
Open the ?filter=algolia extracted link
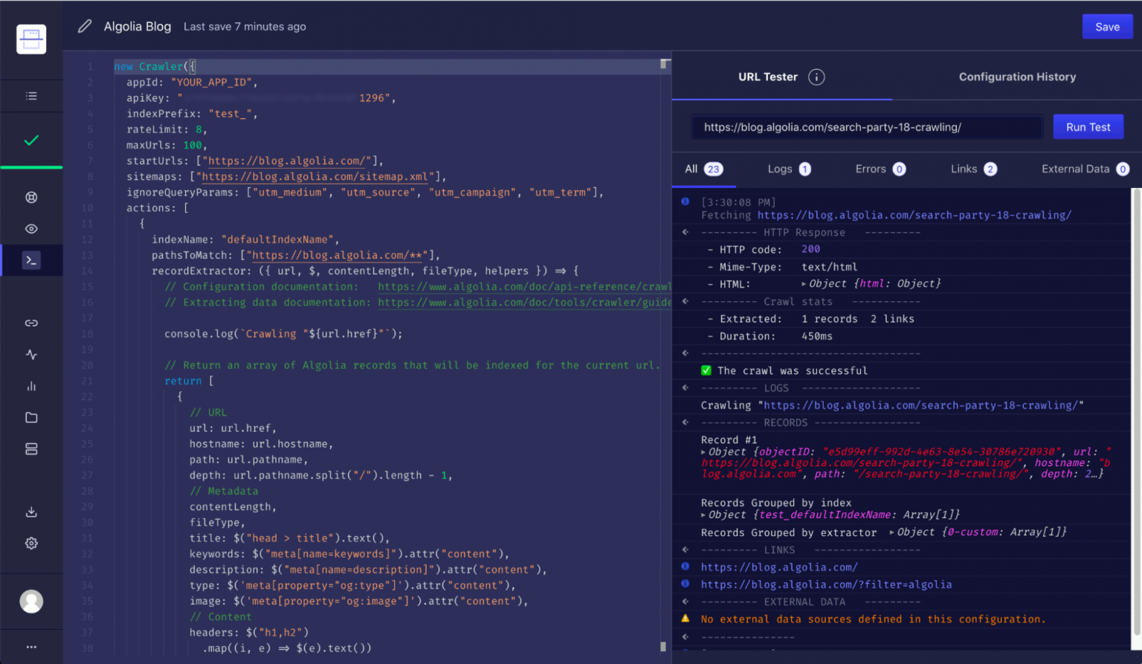click(826, 584)
